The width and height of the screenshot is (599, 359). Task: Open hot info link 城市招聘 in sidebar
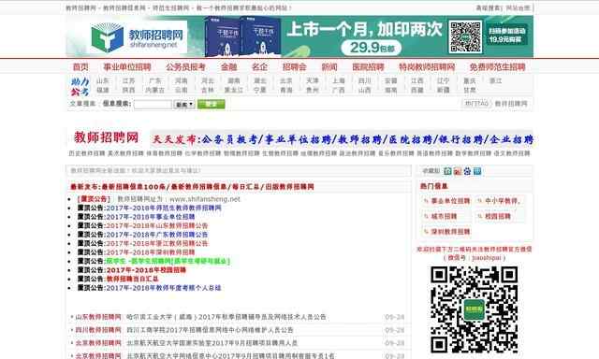(444, 216)
